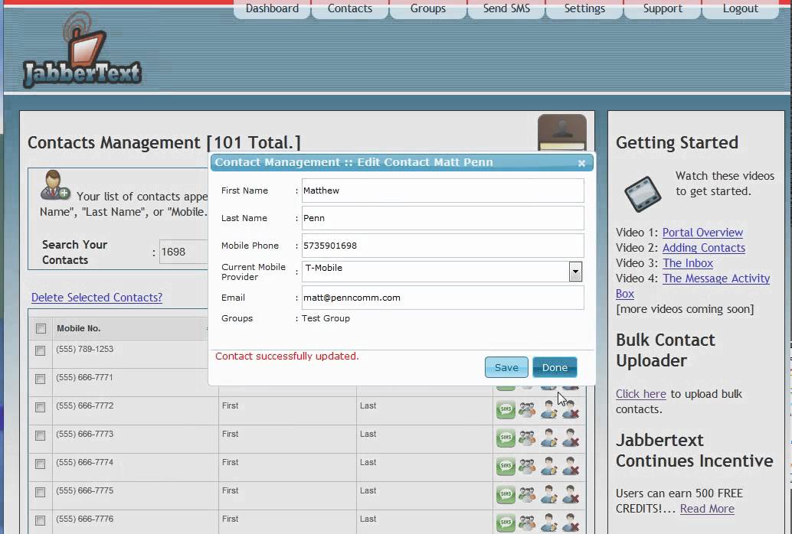Open the Adding Contacts video link
The width and height of the screenshot is (792, 534).
click(704, 248)
